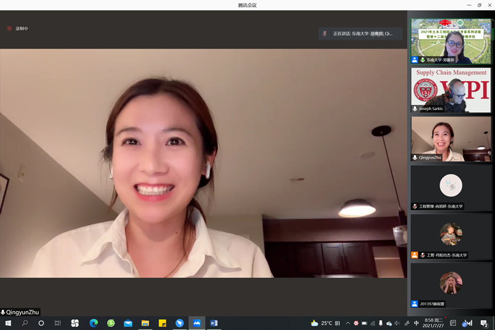Screen dimensions: 495x330
Task: Click the 工程管理-尚旭妍 participant avatar
Action: point(451,185)
